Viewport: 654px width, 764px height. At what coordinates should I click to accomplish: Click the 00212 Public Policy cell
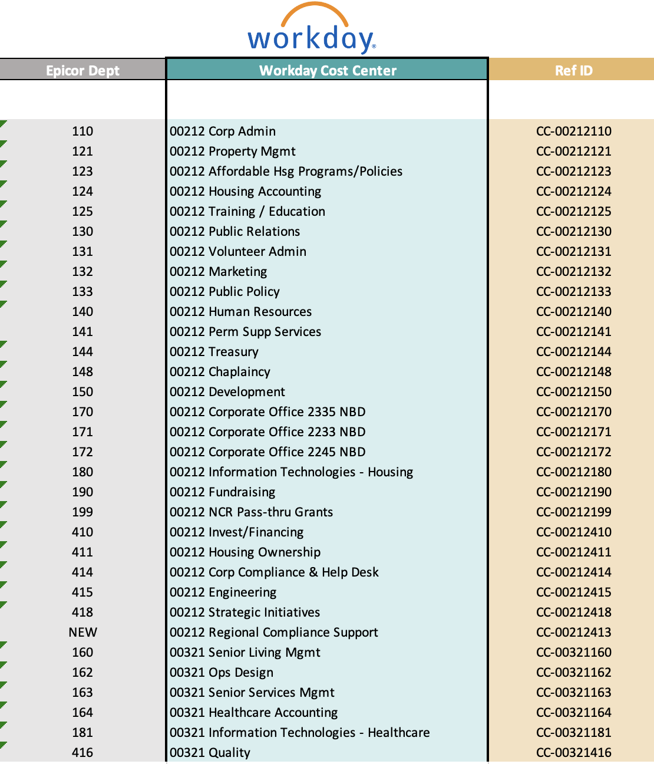pos(328,291)
